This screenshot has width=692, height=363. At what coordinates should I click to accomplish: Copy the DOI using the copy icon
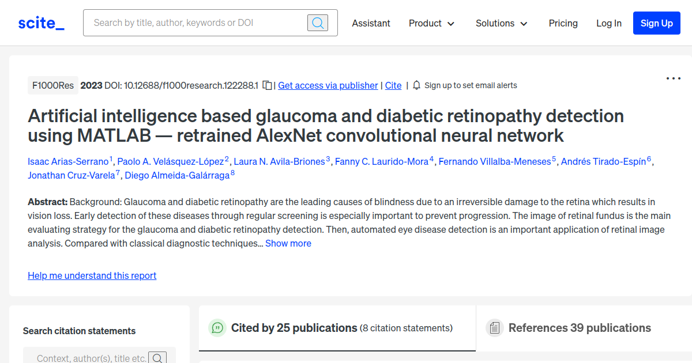pyautogui.click(x=266, y=84)
